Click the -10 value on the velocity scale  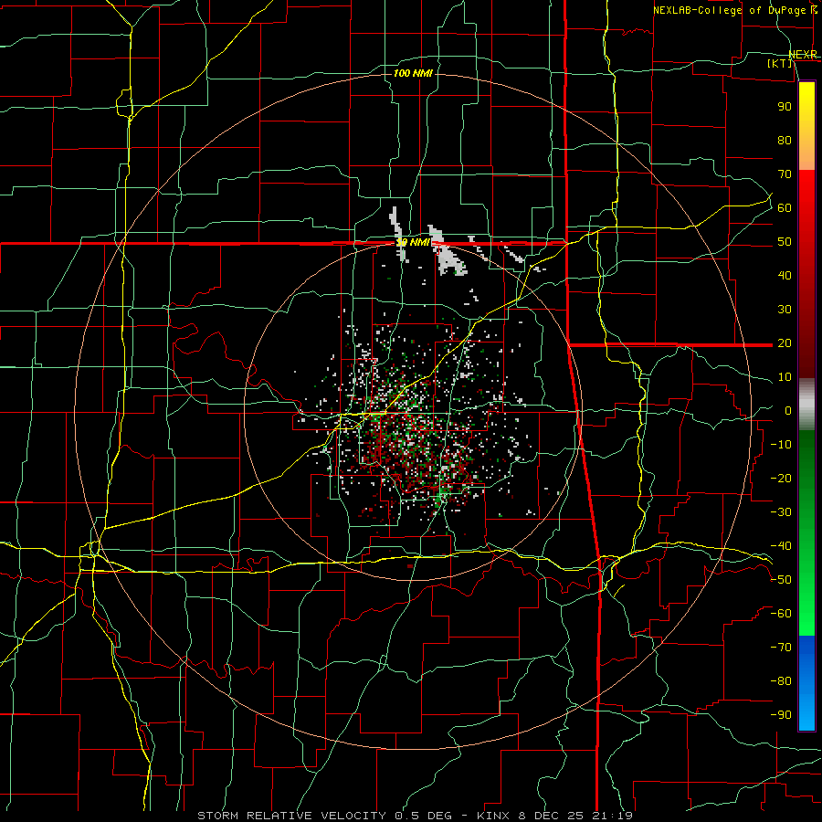pyautogui.click(x=781, y=445)
